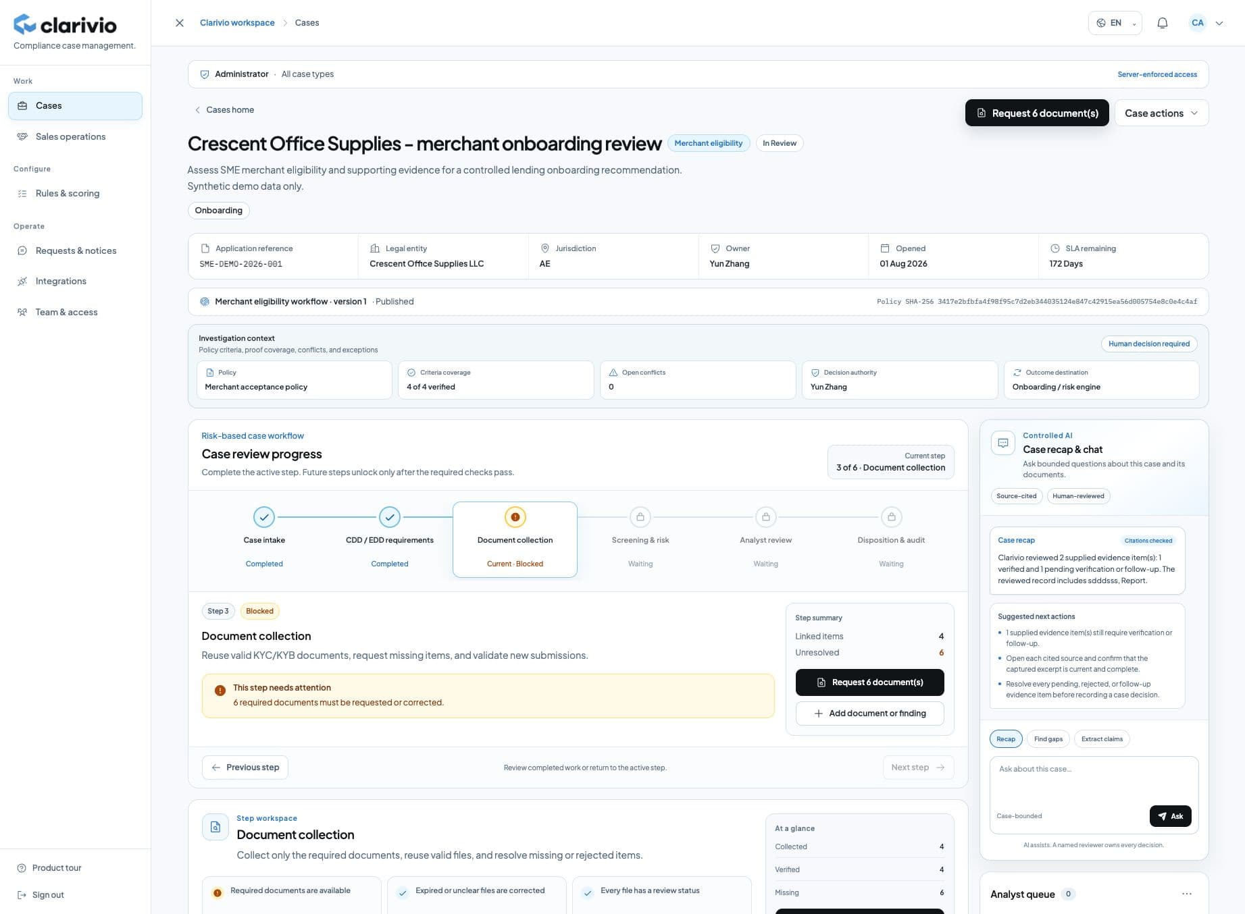The height and width of the screenshot is (914, 1245).
Task: Follow the Clarivio workspace breadcrumb
Action: tap(237, 23)
